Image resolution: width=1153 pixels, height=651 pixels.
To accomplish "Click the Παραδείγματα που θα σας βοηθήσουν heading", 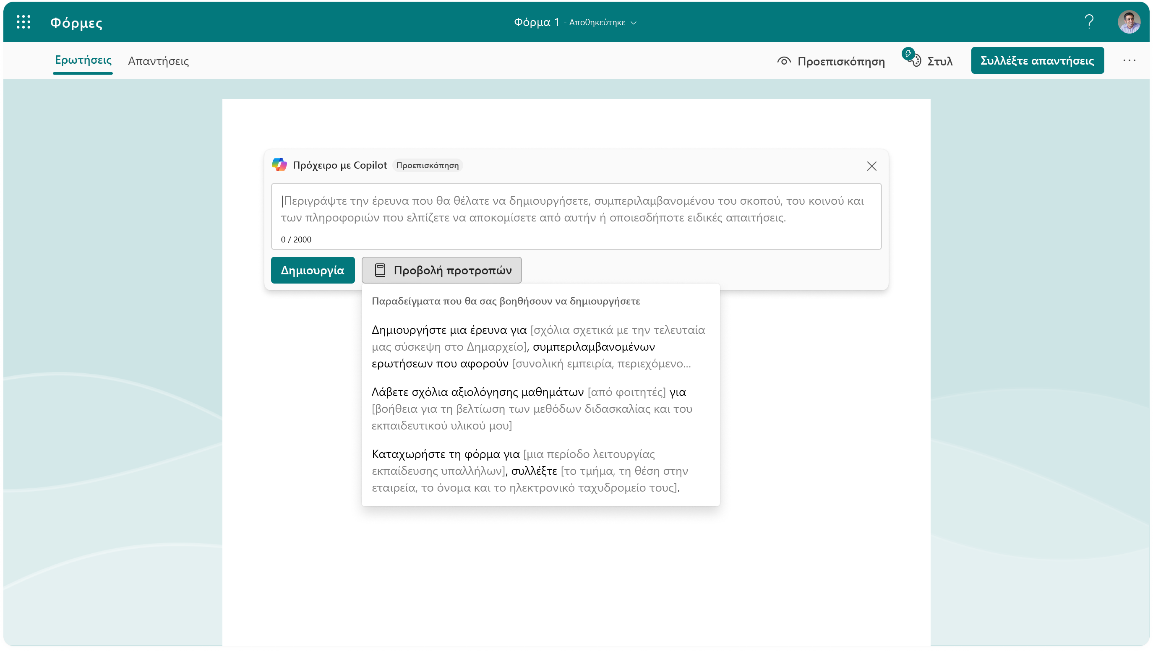I will tap(505, 301).
